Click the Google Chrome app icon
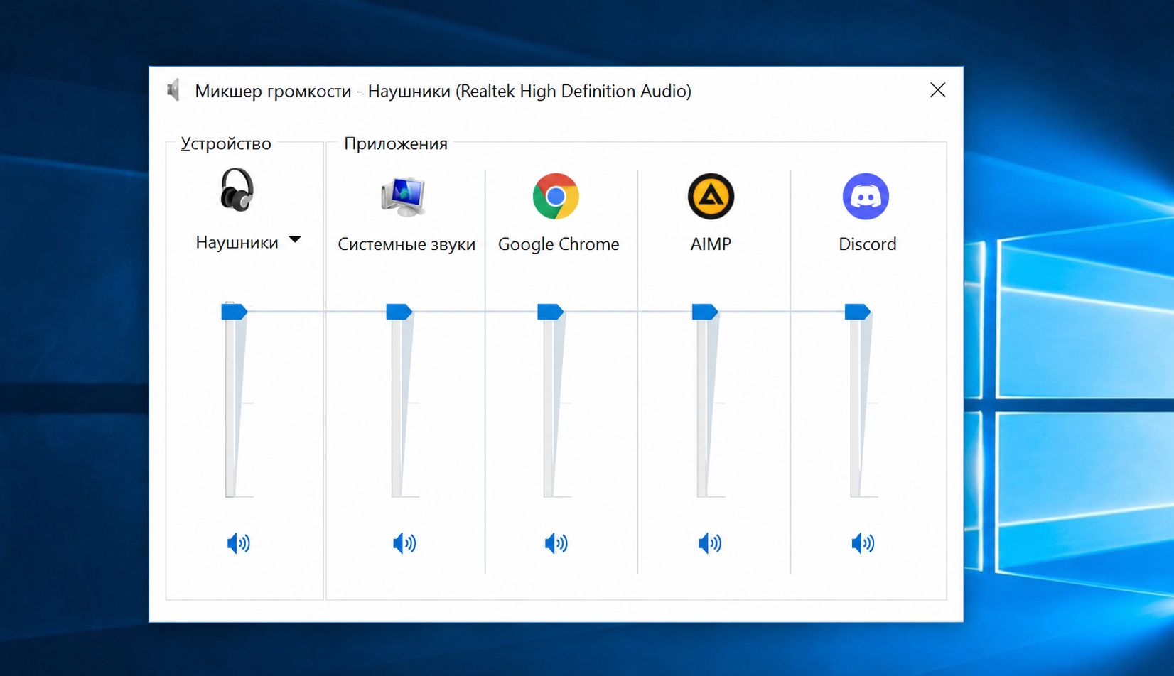The width and height of the screenshot is (1174, 676). coord(556,196)
